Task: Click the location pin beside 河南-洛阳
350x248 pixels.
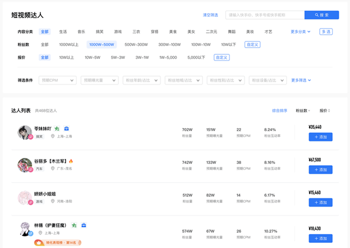Action: coord(53,201)
